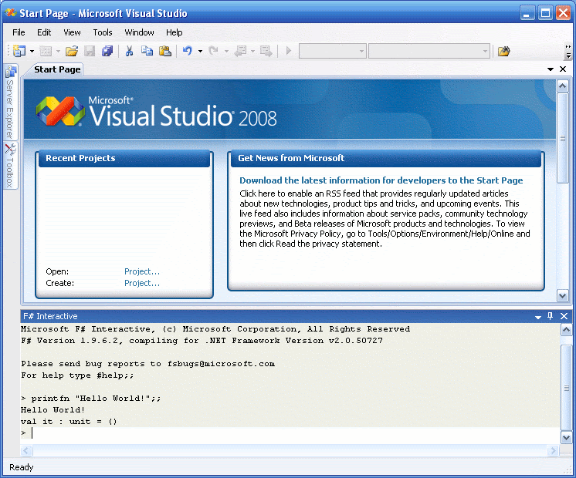Click the New Project toolbar icon
This screenshot has height=478, width=576.
pos(19,51)
